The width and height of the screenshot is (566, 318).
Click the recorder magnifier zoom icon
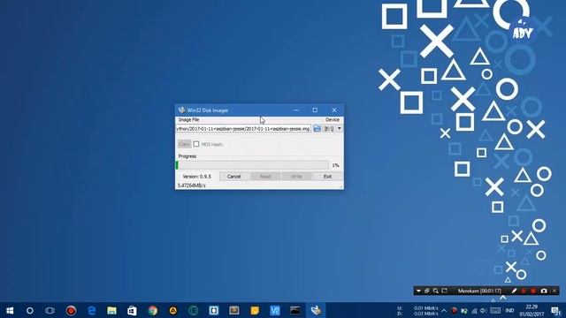(436, 291)
